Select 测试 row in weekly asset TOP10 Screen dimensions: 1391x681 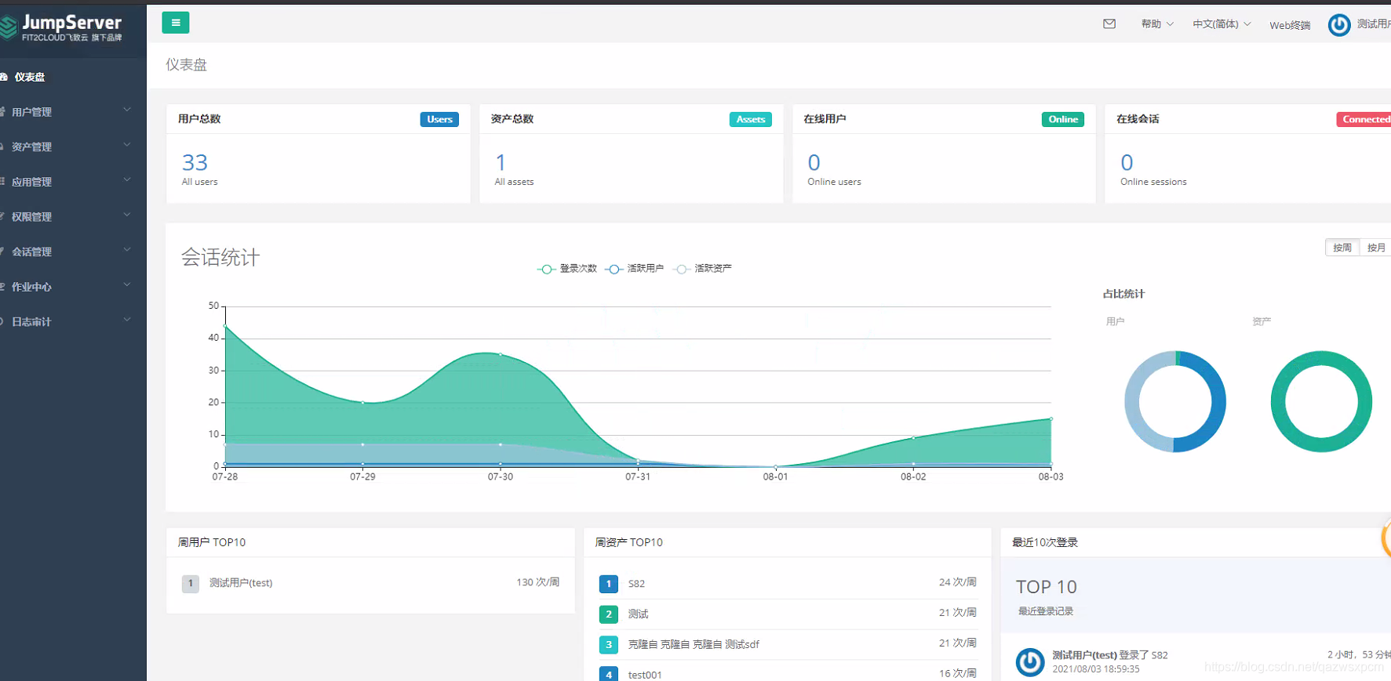tap(788, 614)
